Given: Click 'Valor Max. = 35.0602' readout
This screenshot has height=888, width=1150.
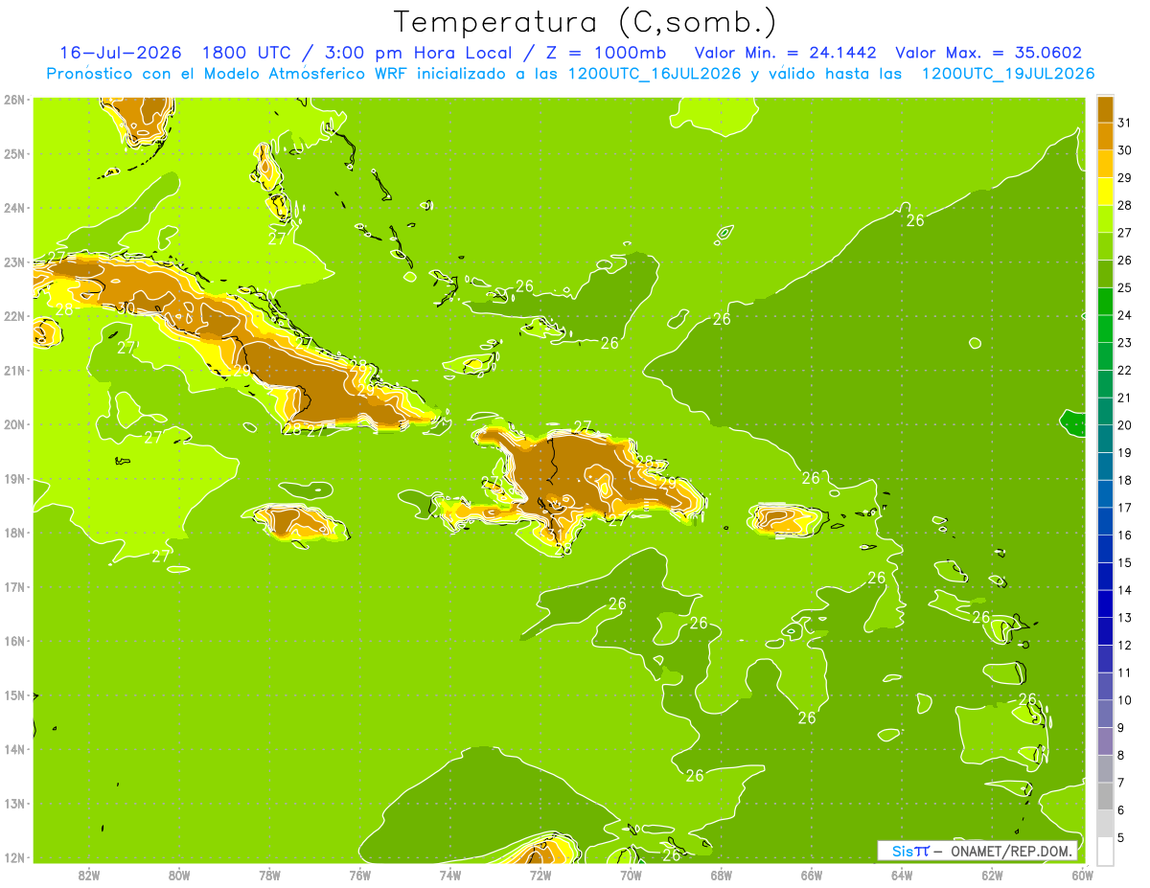Looking at the screenshot, I should tap(988, 53).
